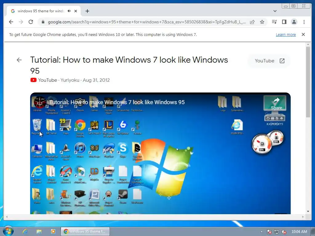
Task: Open the media control icon in the toolbar
Action: point(274,22)
